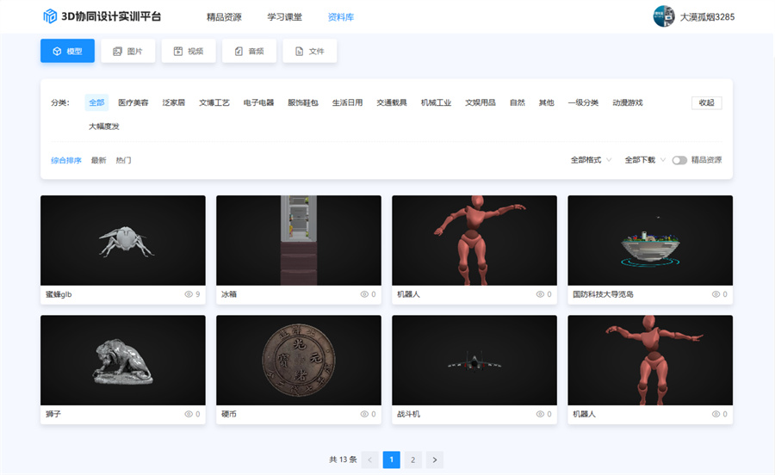Open the 蜜蜂glb bee model thumbnail
This screenshot has width=775, height=475.
(123, 240)
